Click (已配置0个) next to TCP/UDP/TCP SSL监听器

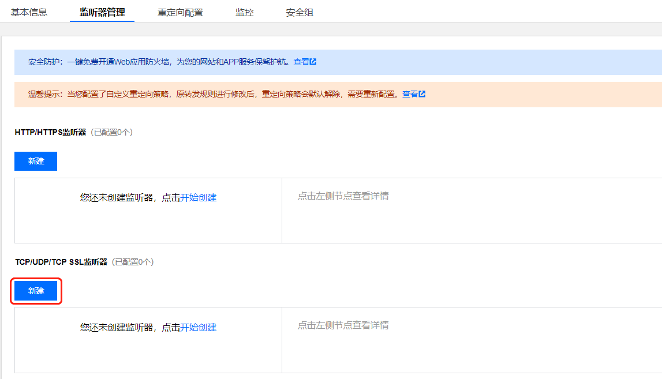pos(133,262)
